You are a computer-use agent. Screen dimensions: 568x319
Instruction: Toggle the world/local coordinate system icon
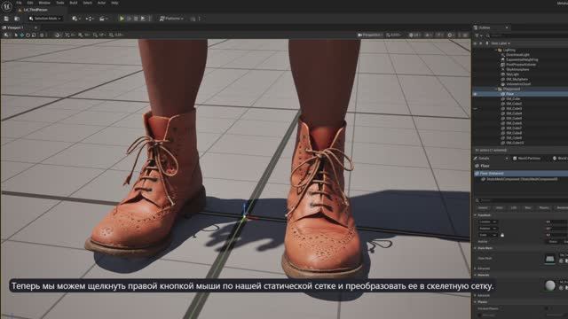[43, 35]
